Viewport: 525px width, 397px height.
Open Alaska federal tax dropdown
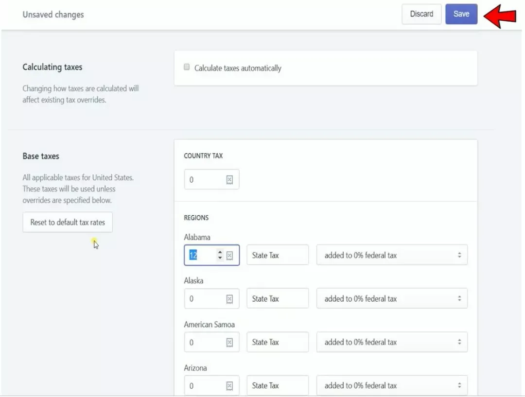pyautogui.click(x=392, y=298)
